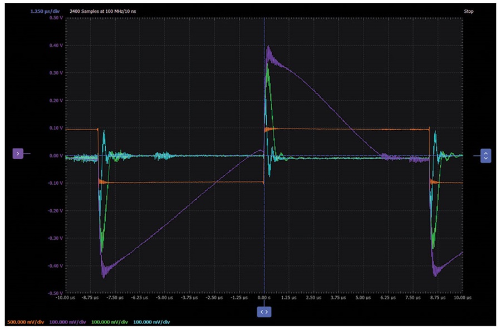Select the cyan 100.000 mV/div channel
The height and width of the screenshot is (330, 501).
tap(151, 322)
